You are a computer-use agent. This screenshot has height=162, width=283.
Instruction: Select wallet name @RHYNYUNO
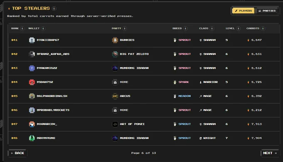pyautogui.click(x=46, y=138)
